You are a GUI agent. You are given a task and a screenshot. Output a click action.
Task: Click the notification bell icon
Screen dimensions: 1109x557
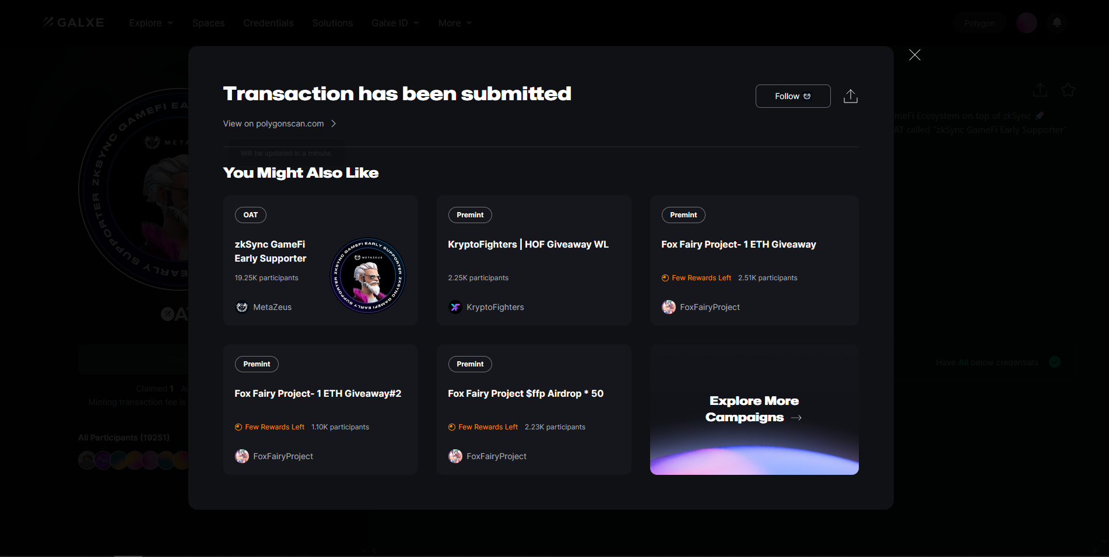click(1057, 23)
